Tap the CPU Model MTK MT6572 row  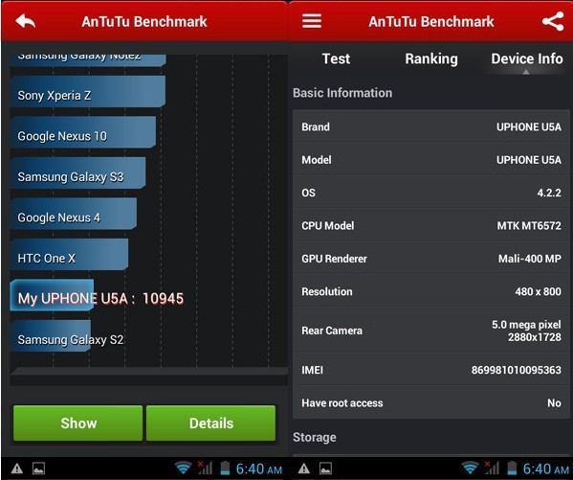click(x=431, y=225)
